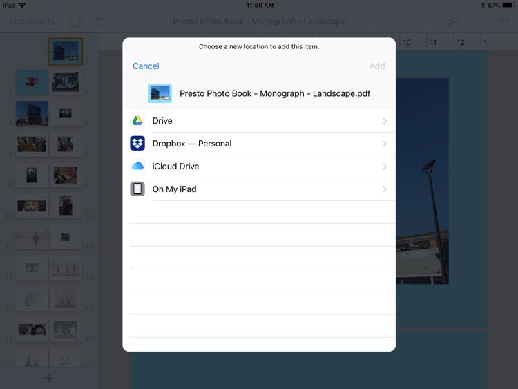Open the more (three dots) menu
518x389 pixels.
coord(503,21)
